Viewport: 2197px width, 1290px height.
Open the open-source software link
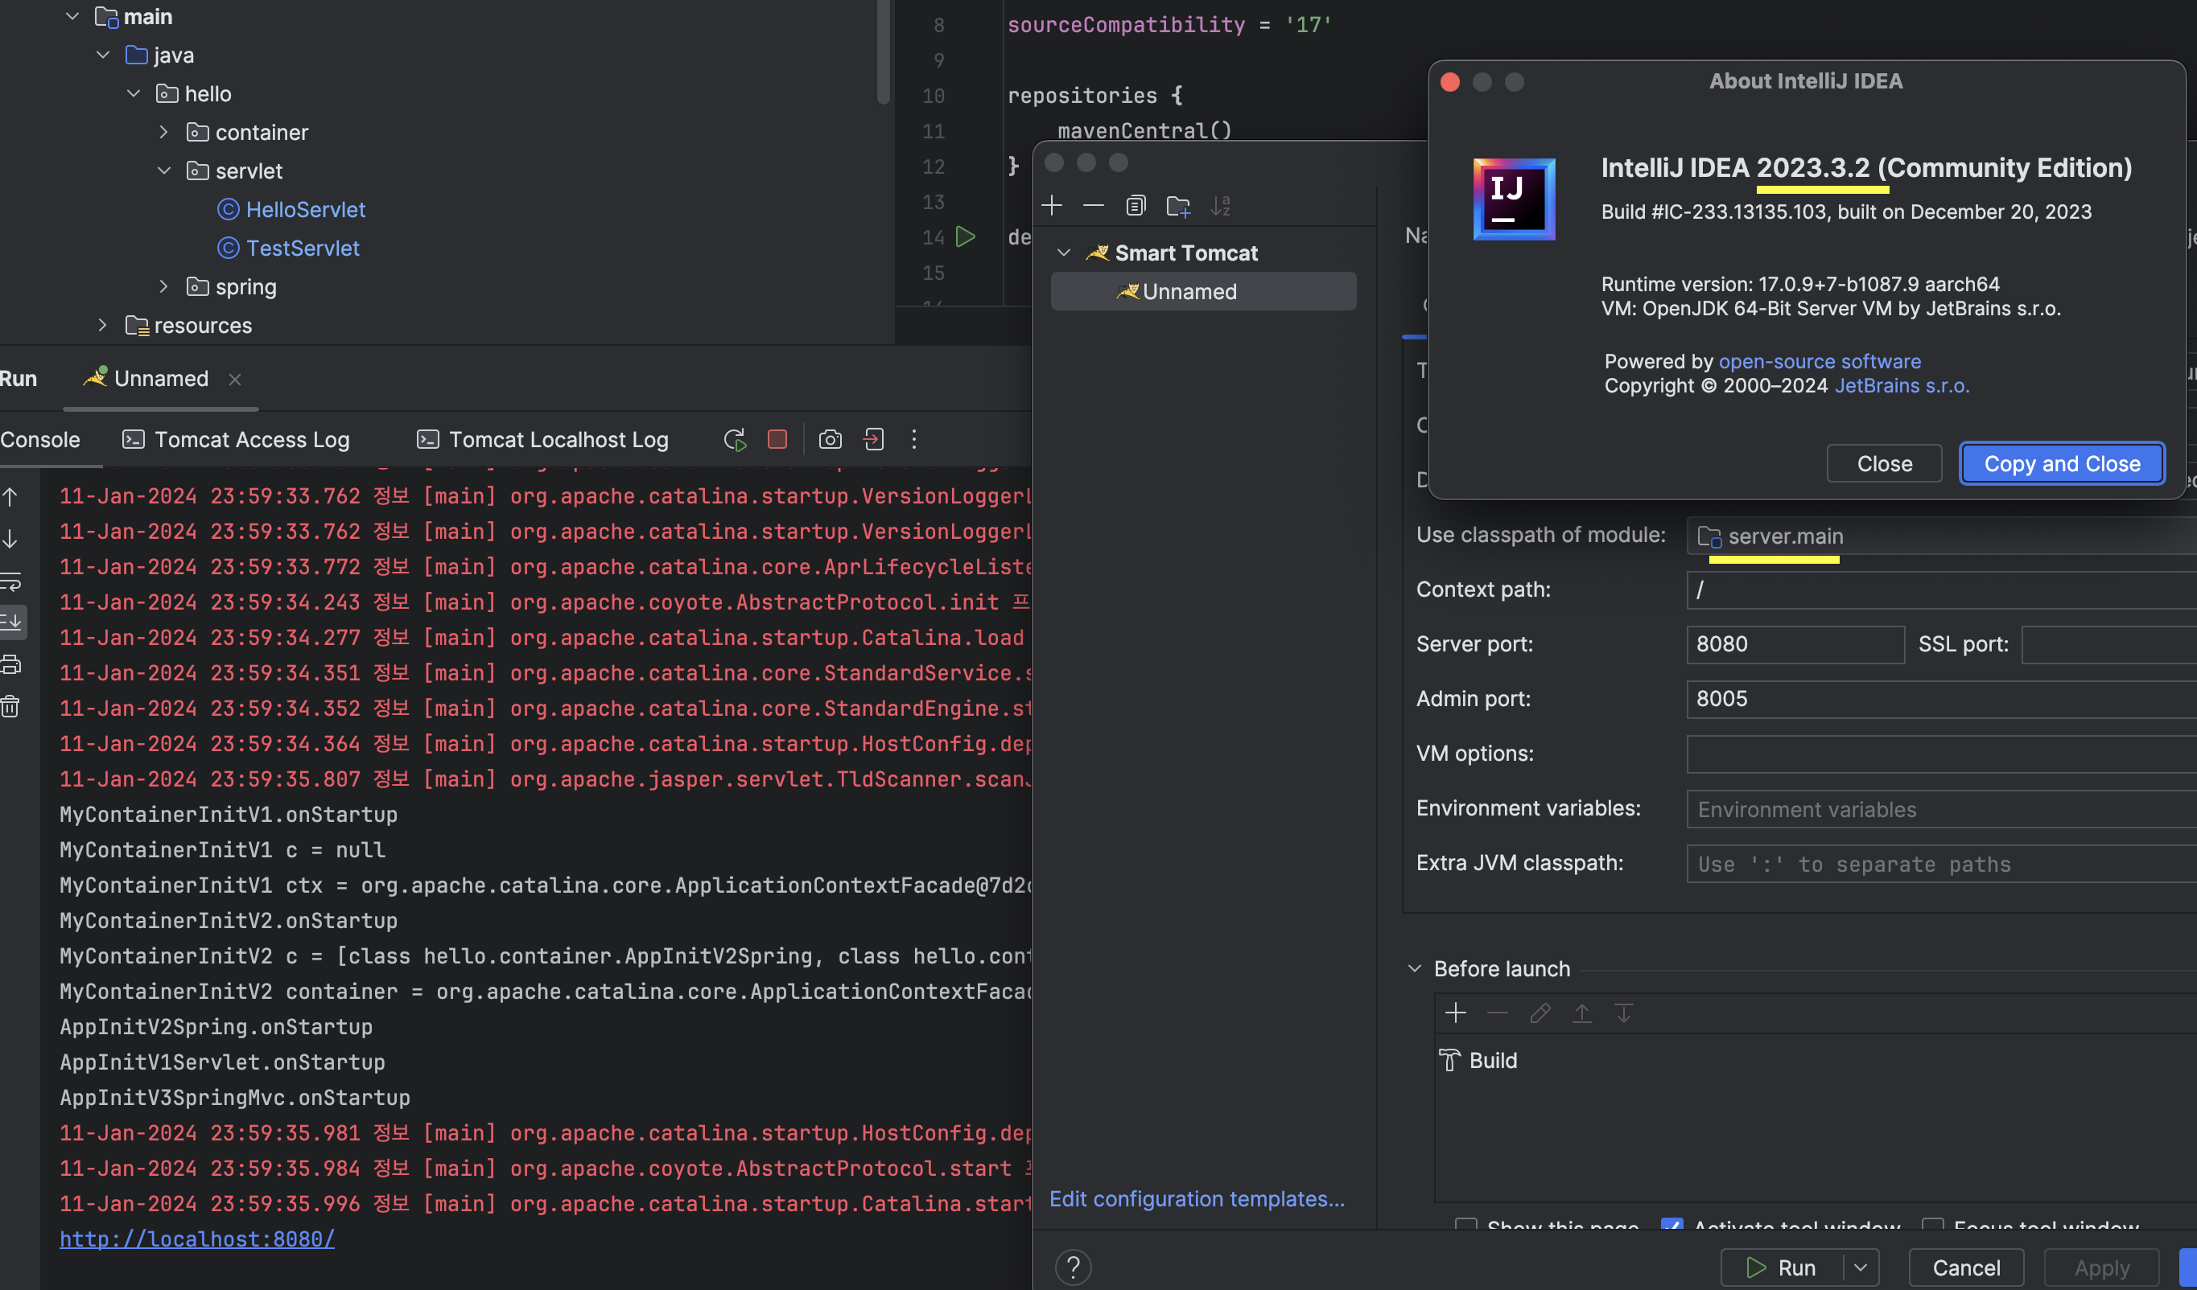(1820, 361)
